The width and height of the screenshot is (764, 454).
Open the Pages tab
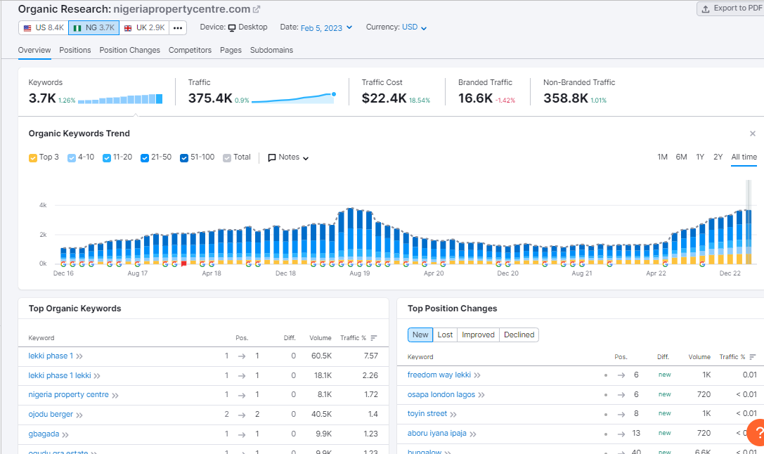click(x=231, y=50)
